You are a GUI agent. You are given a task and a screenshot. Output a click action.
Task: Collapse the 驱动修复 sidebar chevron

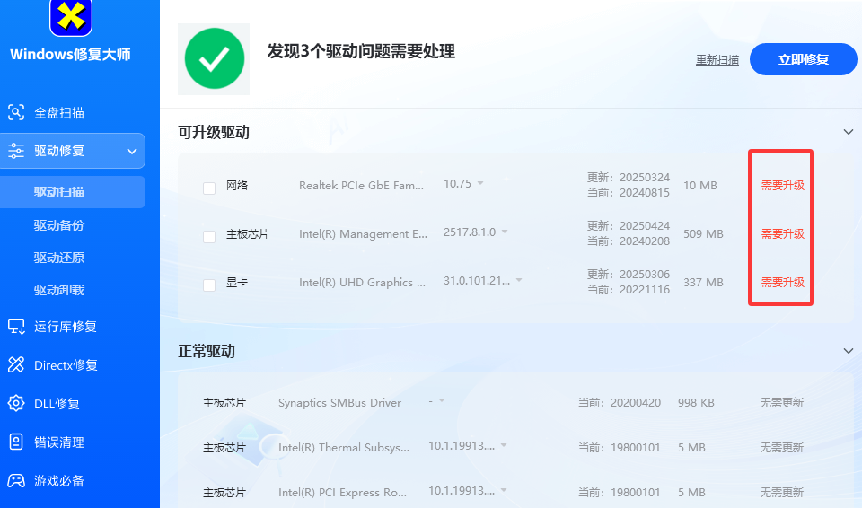pyautogui.click(x=132, y=151)
